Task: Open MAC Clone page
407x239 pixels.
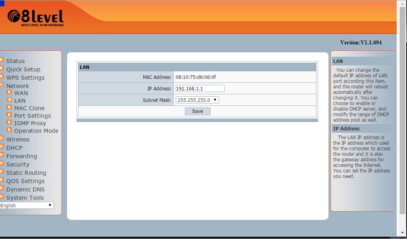Action: [29, 108]
